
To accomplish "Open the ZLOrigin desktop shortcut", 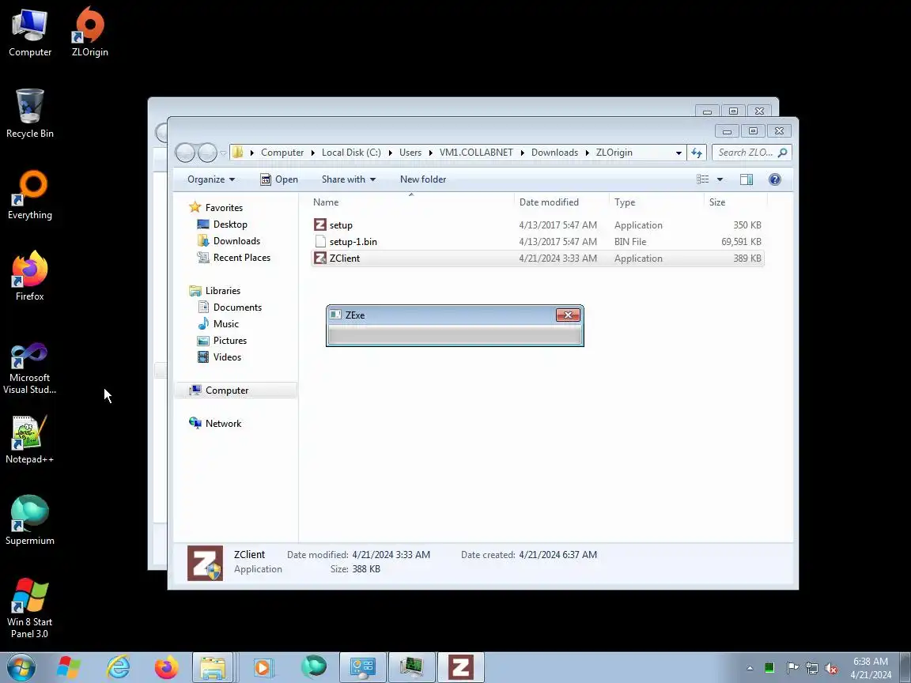I will (89, 32).
